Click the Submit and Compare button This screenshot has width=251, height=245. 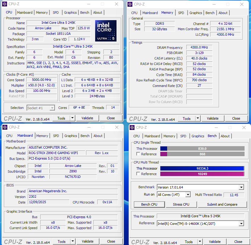click(222, 204)
